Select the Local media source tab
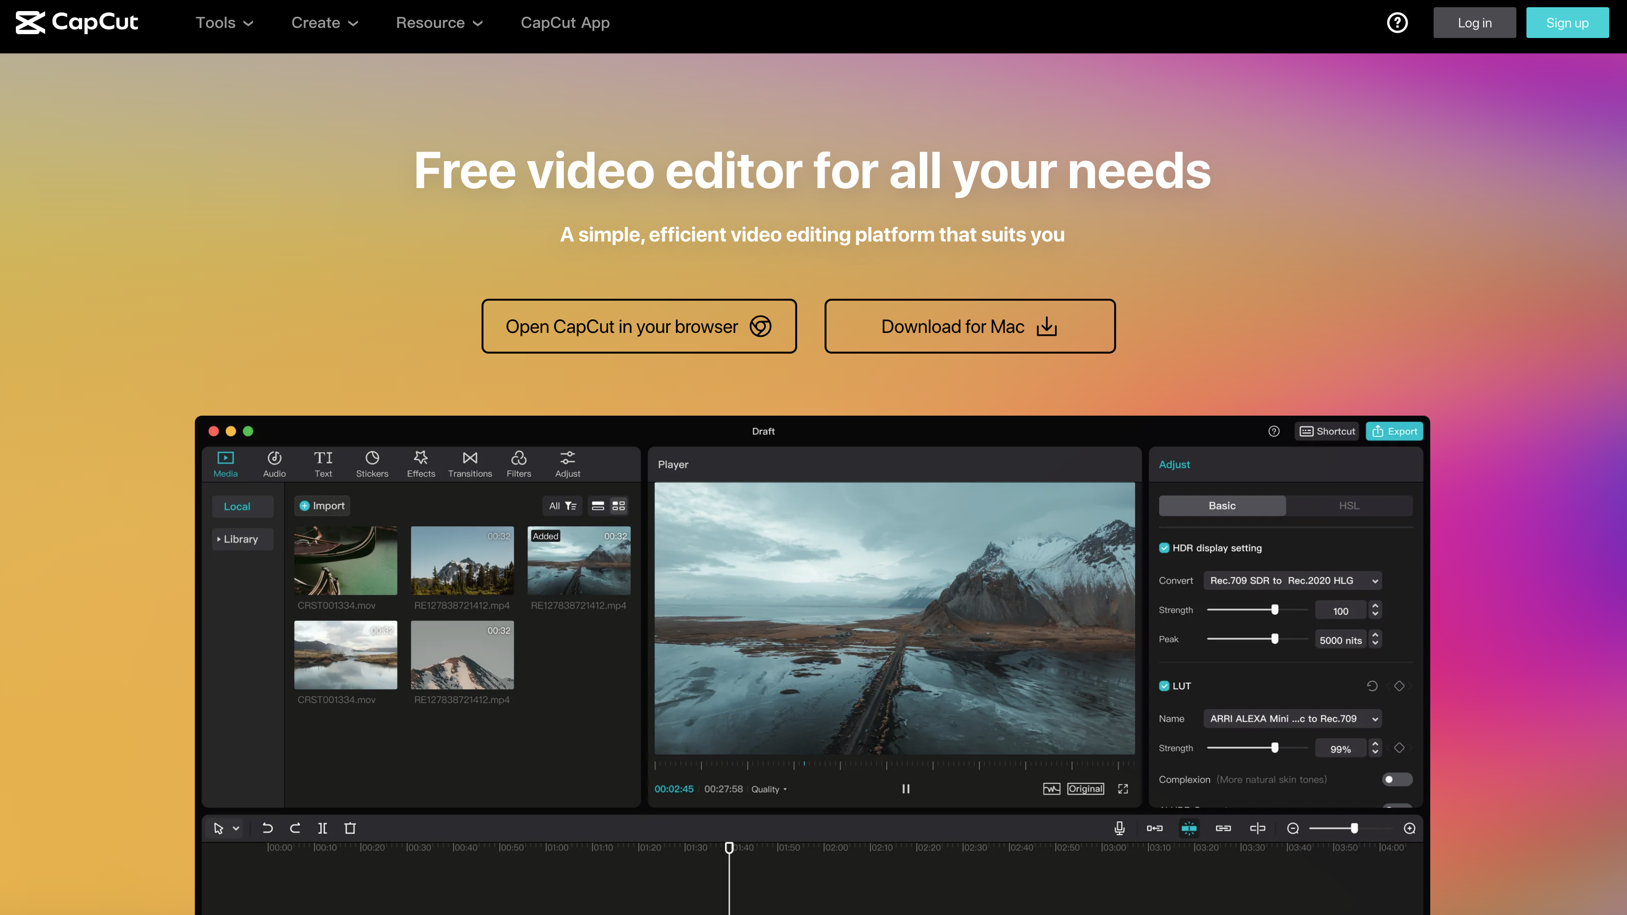This screenshot has height=915, width=1627. (x=242, y=507)
